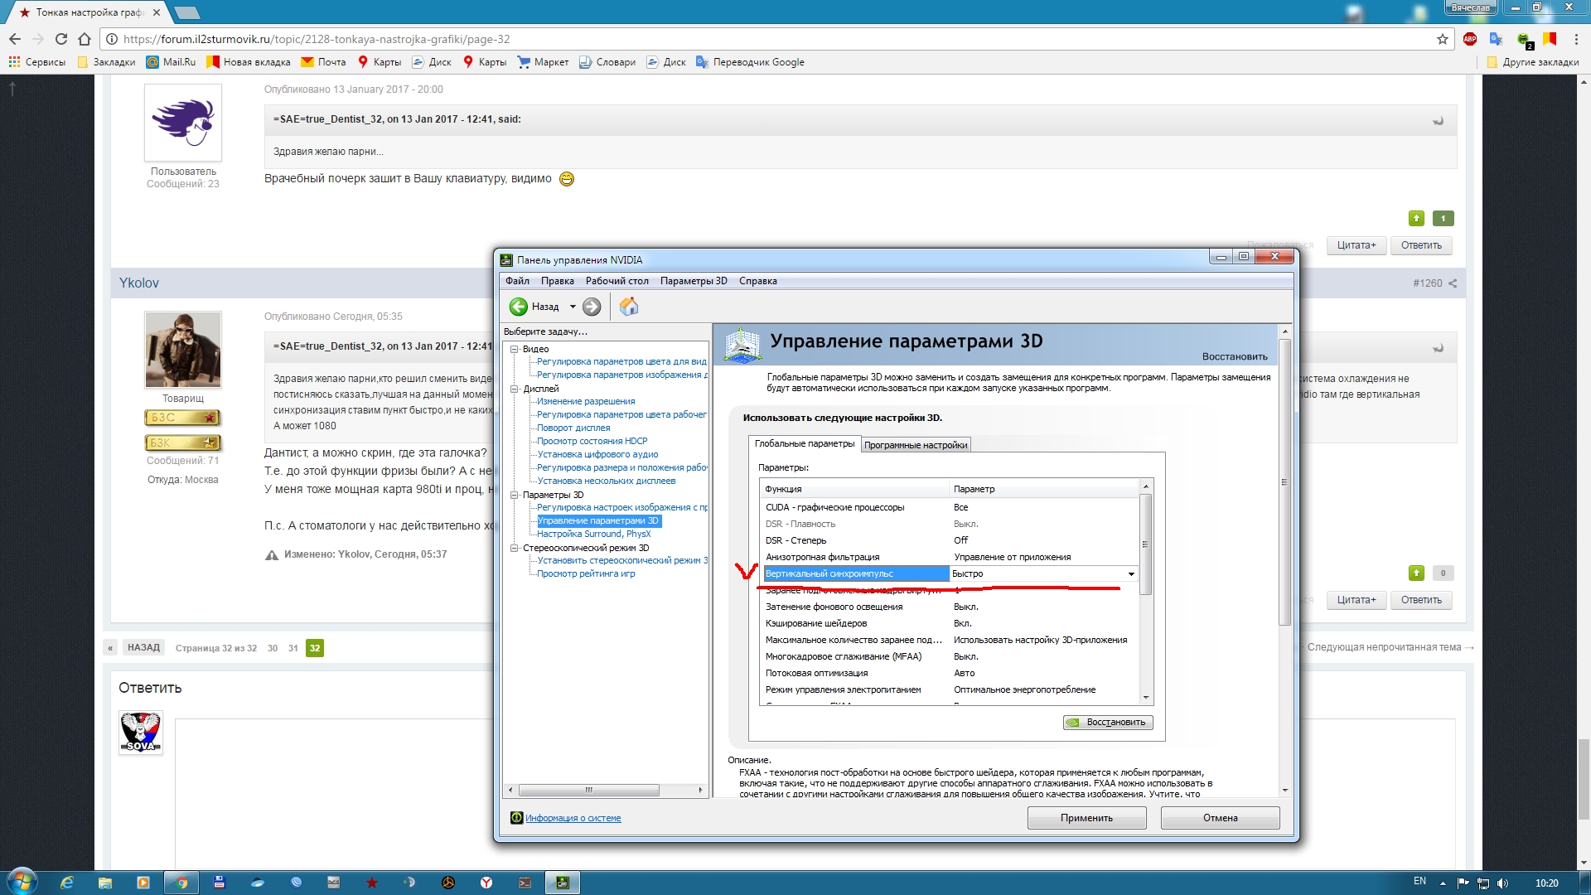Click the NVIDIA panel home icon
1591x895 pixels.
629,307
